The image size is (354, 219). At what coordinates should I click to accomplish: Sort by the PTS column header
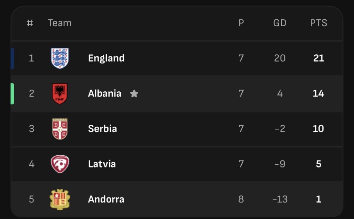point(318,23)
